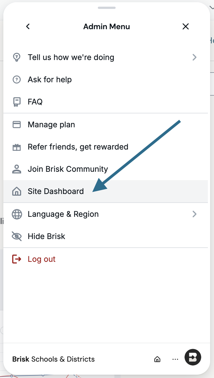Click the house icon beside Site Dashboard
214x378 pixels.
[17, 191]
